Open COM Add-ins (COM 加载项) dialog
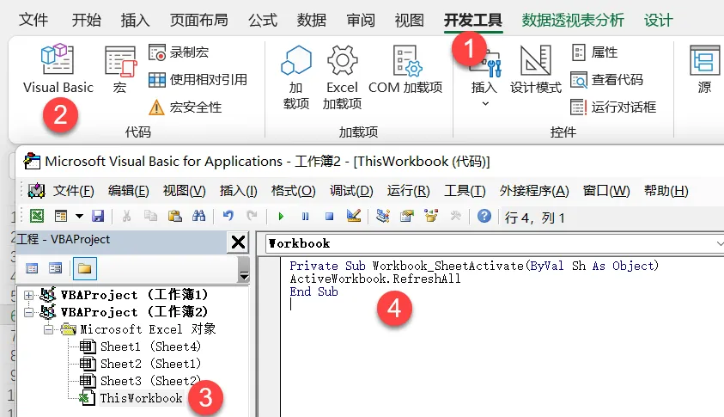This screenshot has height=417, width=724. [405, 70]
